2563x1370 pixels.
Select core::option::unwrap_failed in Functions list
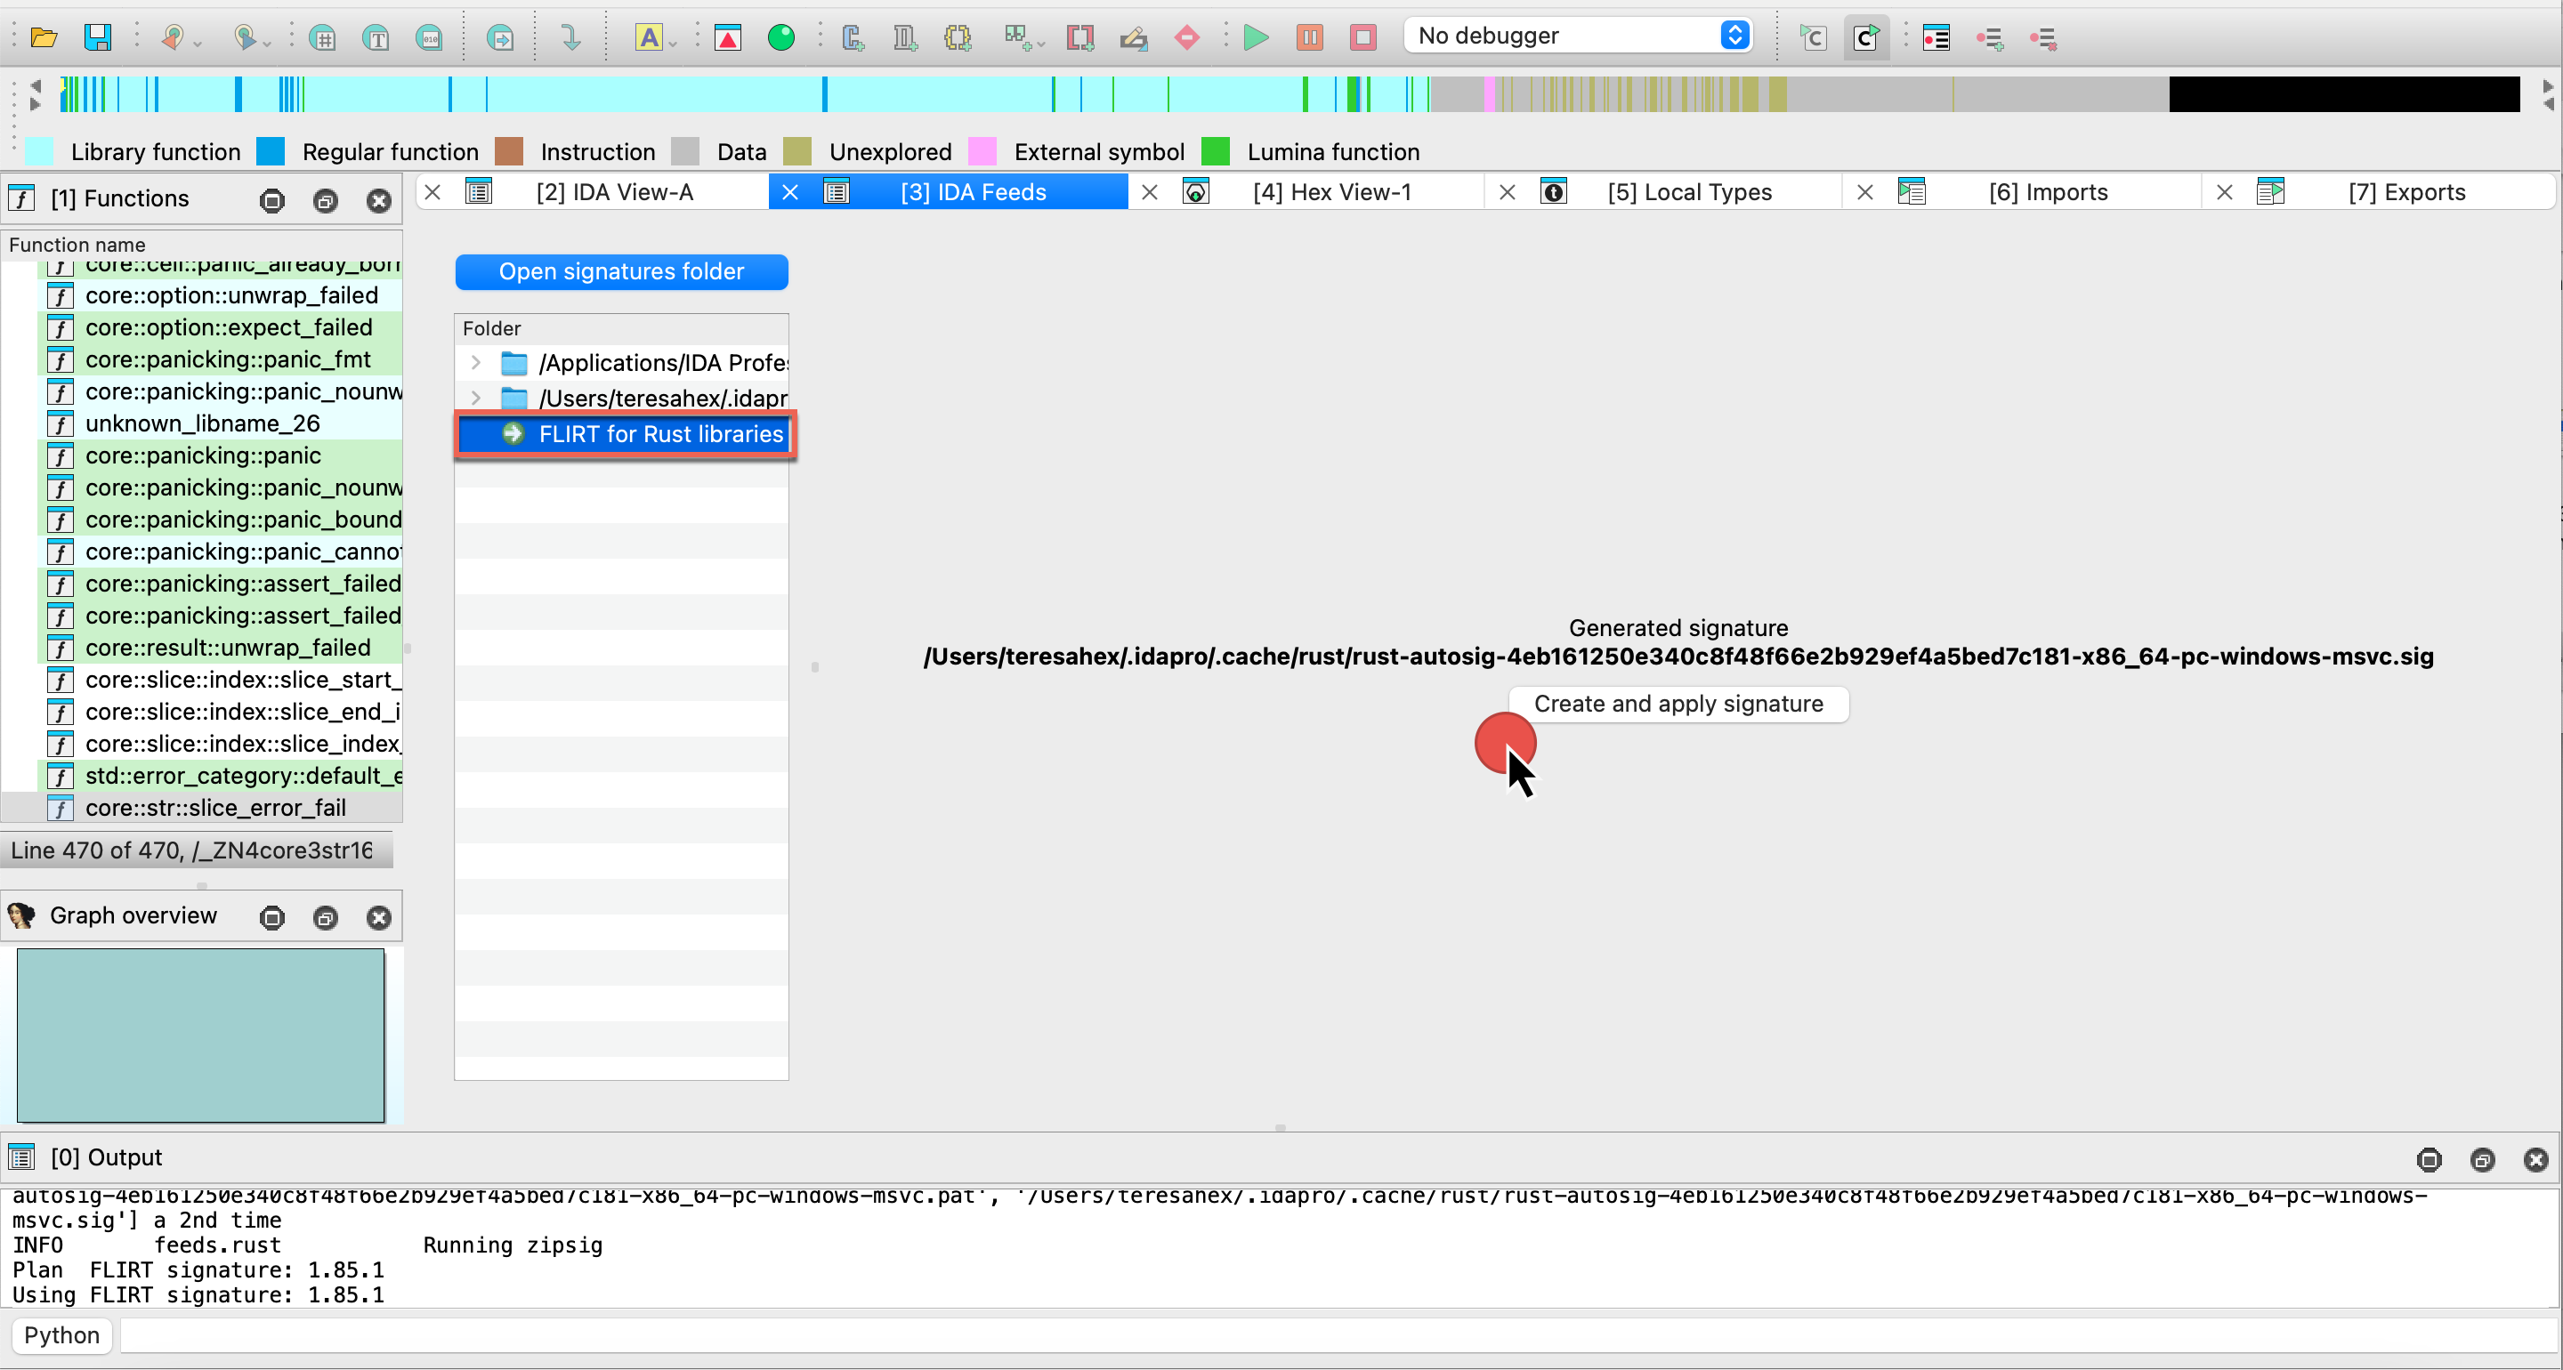point(230,295)
